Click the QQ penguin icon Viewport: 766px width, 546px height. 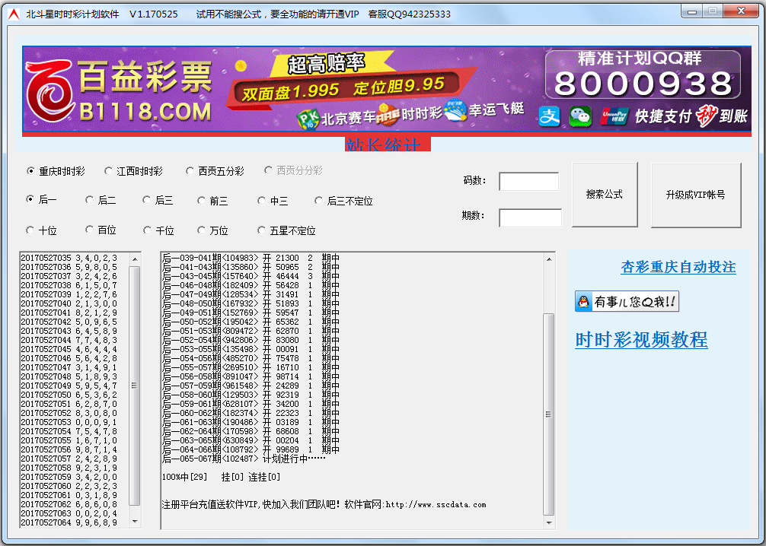pyautogui.click(x=583, y=302)
